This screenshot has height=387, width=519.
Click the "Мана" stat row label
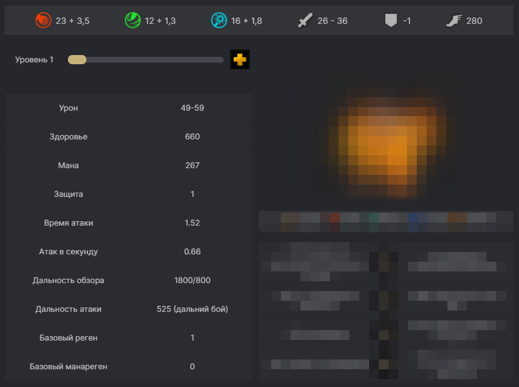(69, 166)
